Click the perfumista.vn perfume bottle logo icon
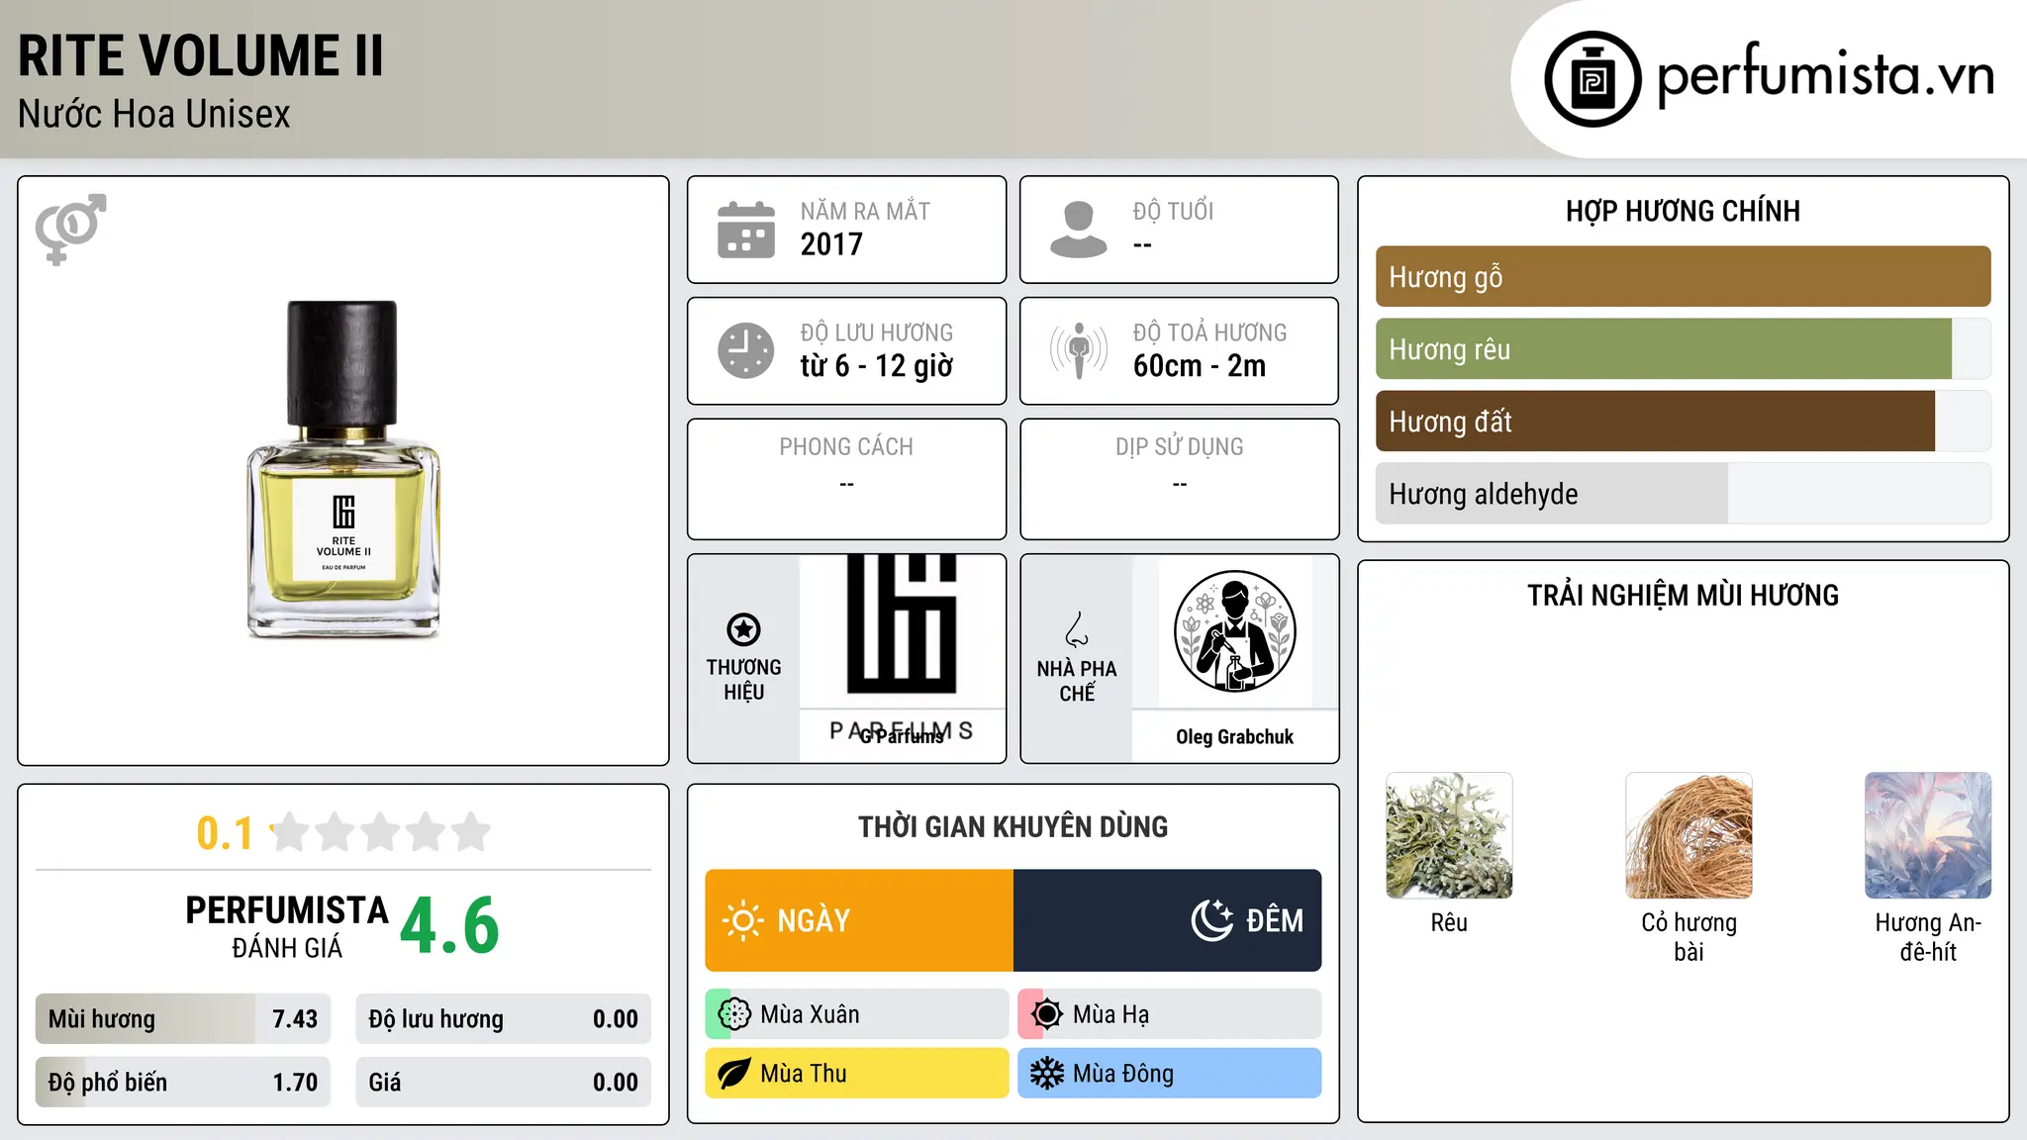 [x=1593, y=79]
